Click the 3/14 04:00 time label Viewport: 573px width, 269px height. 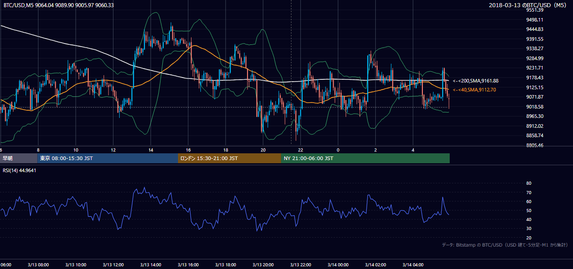tap(413, 265)
